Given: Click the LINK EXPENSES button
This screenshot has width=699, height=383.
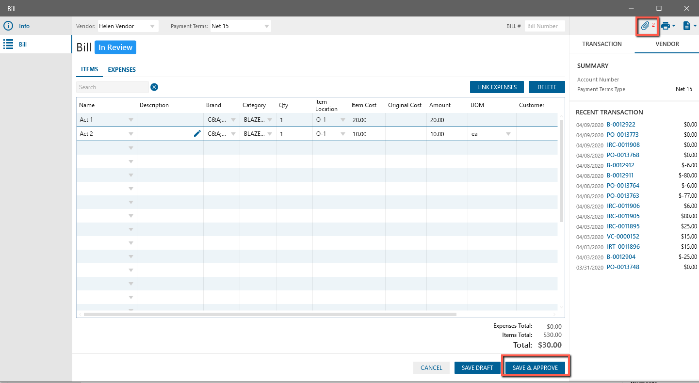Looking at the screenshot, I should coord(497,87).
